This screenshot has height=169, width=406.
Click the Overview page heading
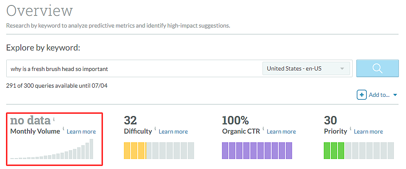(39, 10)
